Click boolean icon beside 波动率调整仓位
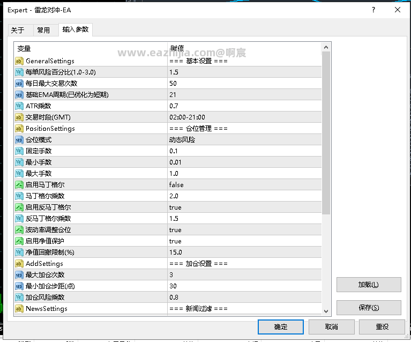 click(x=19, y=231)
